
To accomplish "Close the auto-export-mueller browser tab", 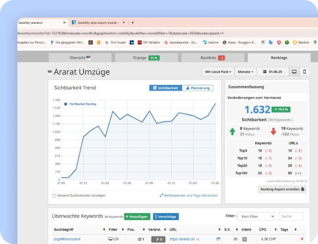I will click(x=124, y=23).
